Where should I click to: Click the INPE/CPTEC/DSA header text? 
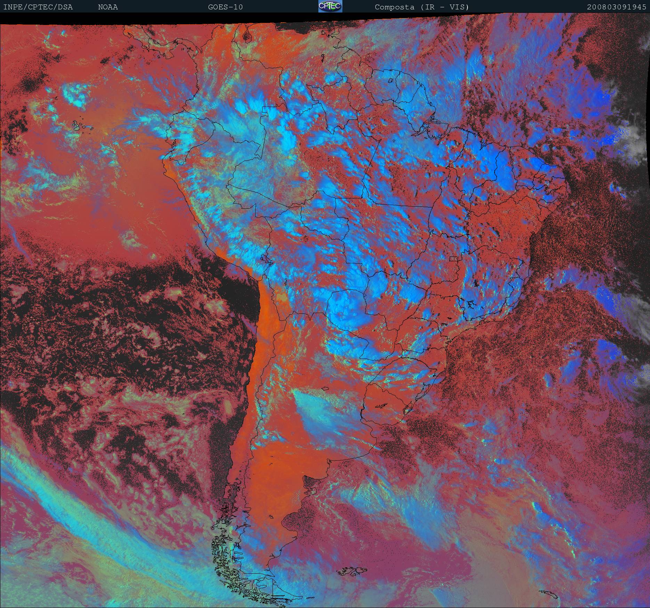pos(38,7)
